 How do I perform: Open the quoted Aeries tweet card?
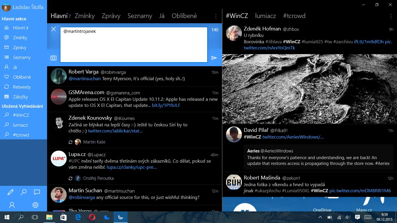tap(319, 157)
